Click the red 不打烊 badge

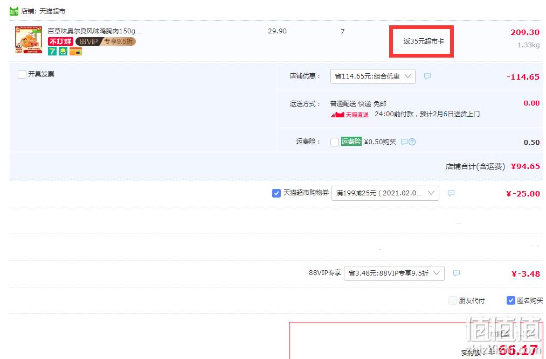pyautogui.click(x=60, y=41)
